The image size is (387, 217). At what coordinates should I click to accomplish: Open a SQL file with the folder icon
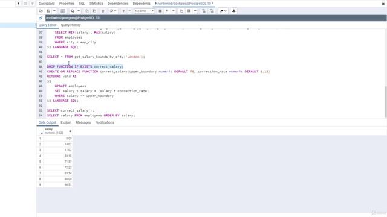[41, 11]
